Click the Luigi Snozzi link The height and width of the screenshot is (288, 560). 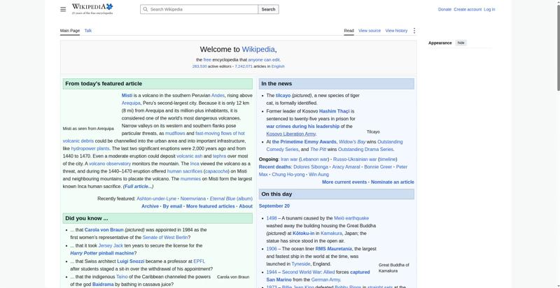tap(131, 261)
